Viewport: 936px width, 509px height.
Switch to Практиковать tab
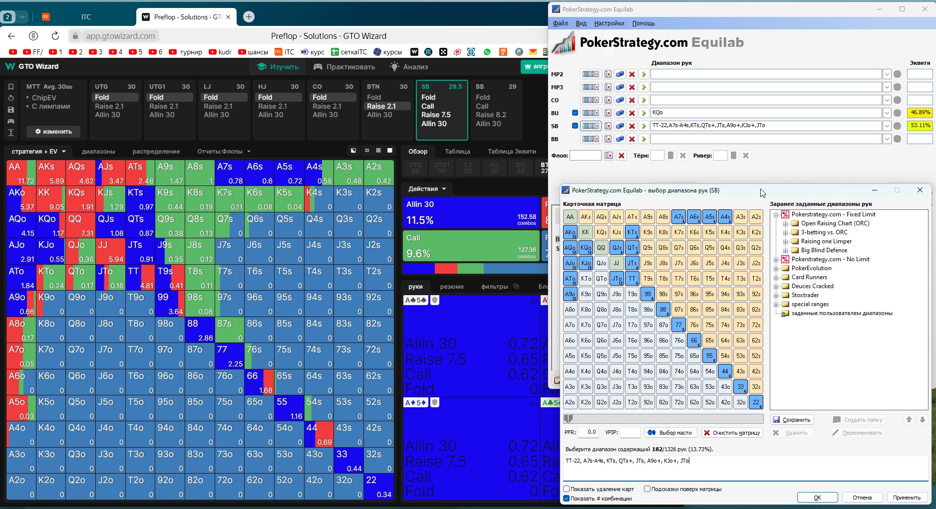pos(343,67)
